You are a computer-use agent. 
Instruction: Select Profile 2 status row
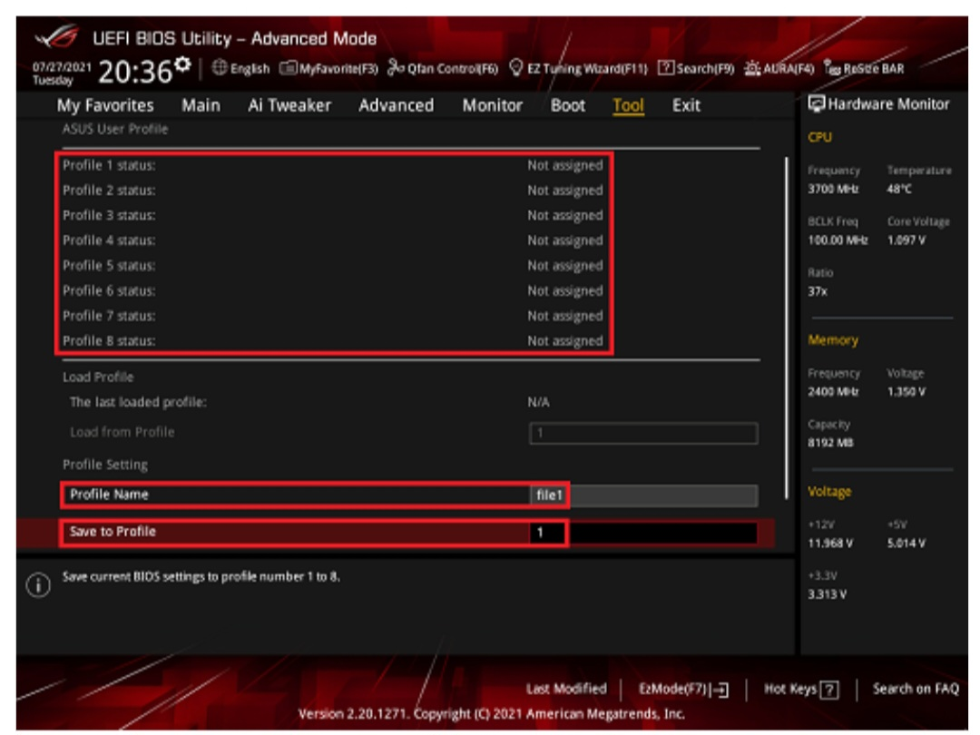(333, 191)
